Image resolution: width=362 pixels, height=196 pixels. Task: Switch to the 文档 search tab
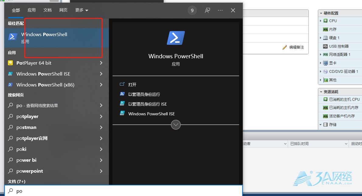click(x=47, y=10)
